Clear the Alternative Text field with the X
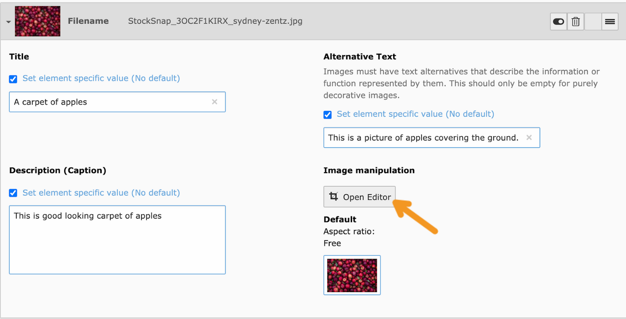This screenshot has height=319, width=626. 529,138
